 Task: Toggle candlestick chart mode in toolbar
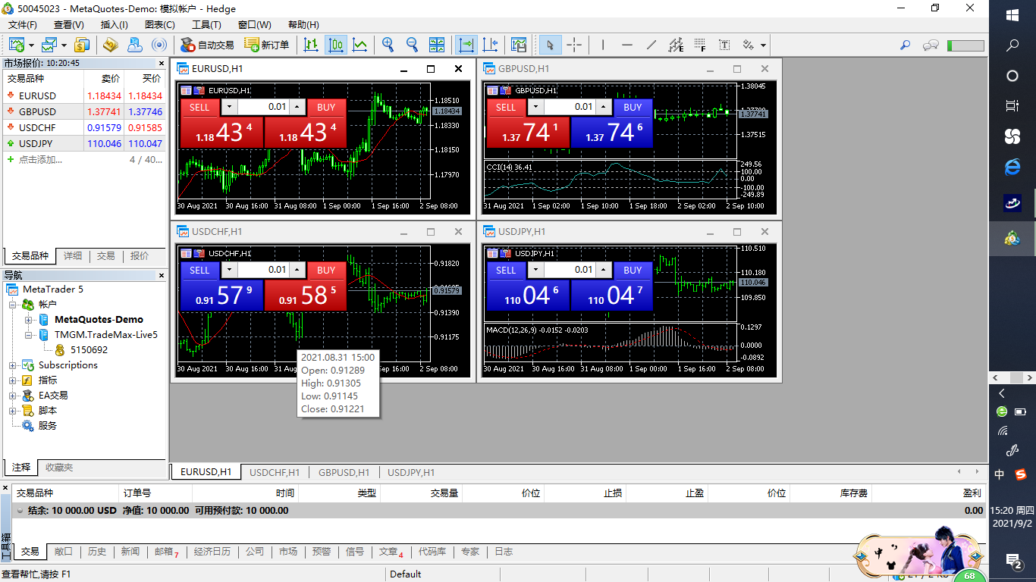(x=336, y=45)
